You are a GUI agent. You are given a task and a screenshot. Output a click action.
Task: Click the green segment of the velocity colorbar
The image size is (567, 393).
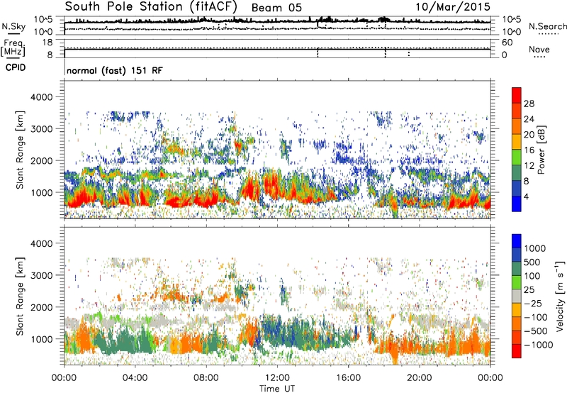tap(517, 282)
